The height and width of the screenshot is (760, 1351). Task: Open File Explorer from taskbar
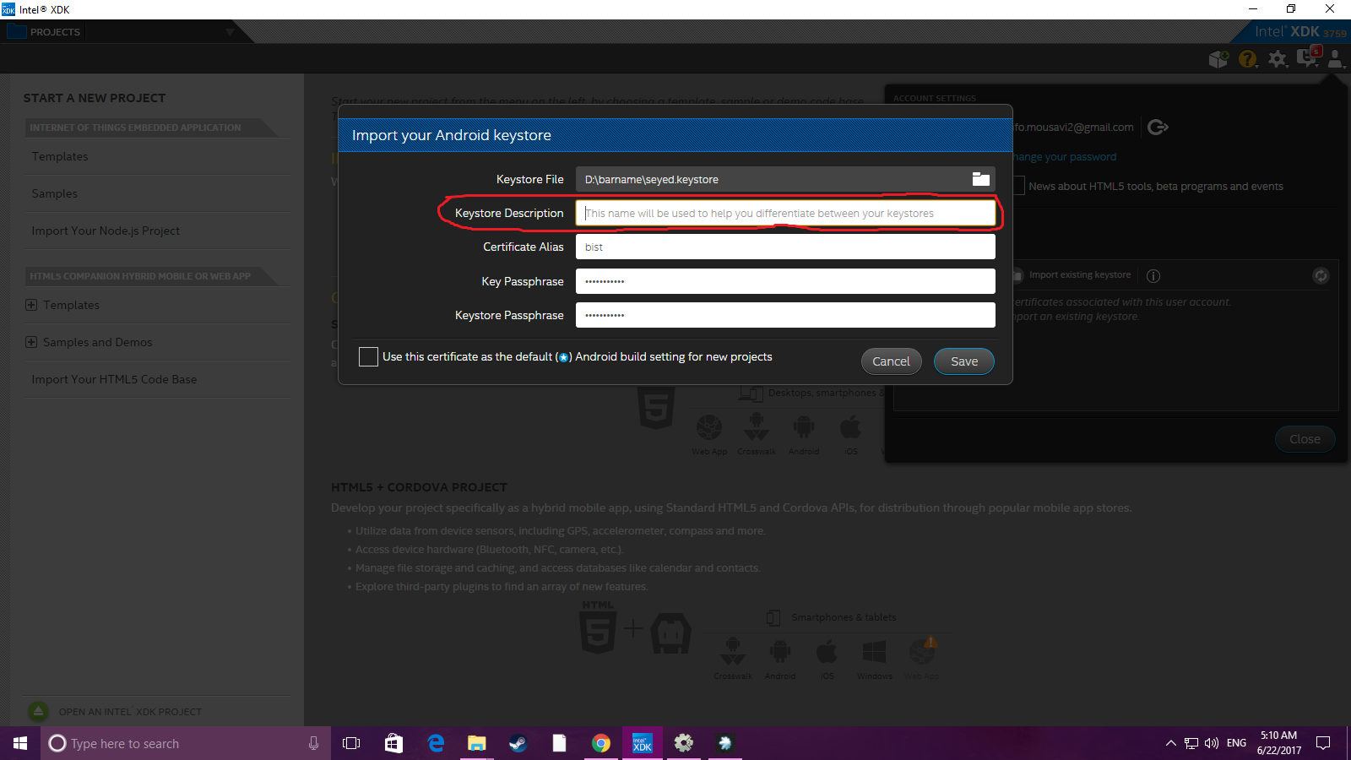477,743
